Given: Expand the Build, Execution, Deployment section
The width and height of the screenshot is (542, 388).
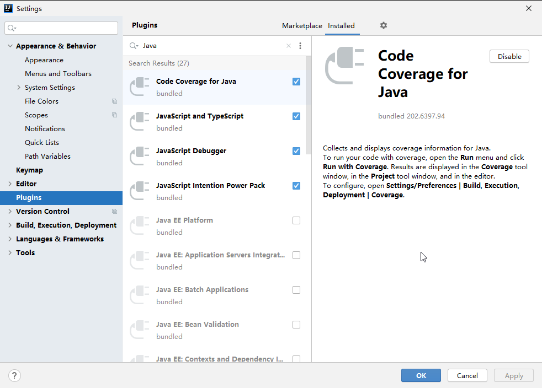Looking at the screenshot, I should tap(9, 225).
